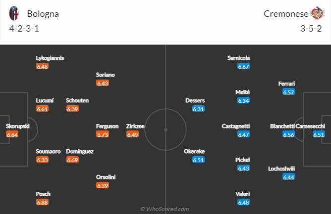Click Soriano player name
331x214 pixels.
[106, 75]
